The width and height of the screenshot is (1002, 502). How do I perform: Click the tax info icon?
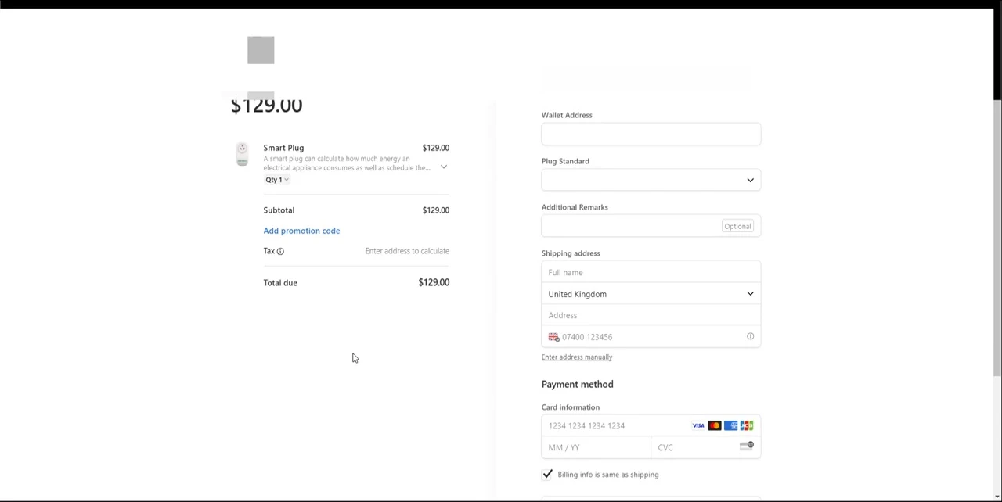[x=280, y=251]
